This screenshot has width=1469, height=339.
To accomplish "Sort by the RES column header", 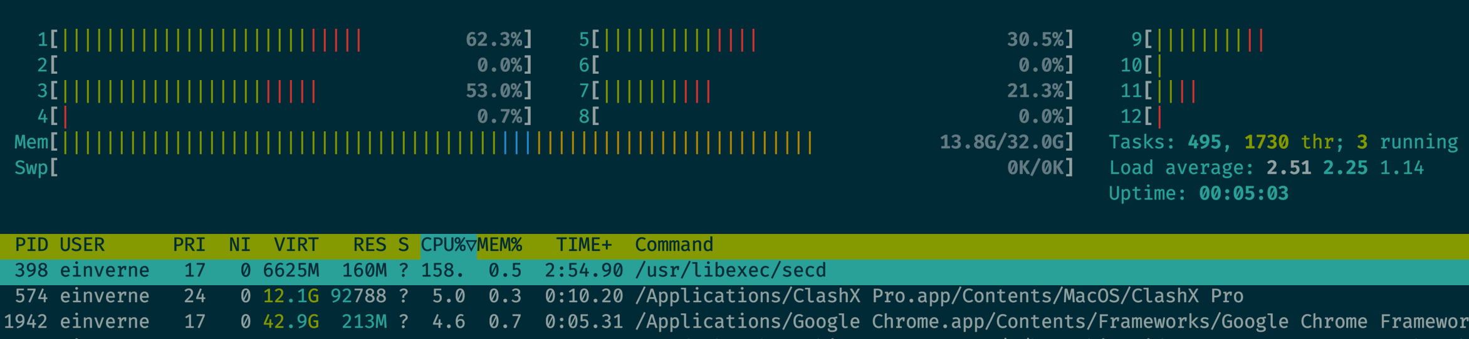I will [369, 245].
